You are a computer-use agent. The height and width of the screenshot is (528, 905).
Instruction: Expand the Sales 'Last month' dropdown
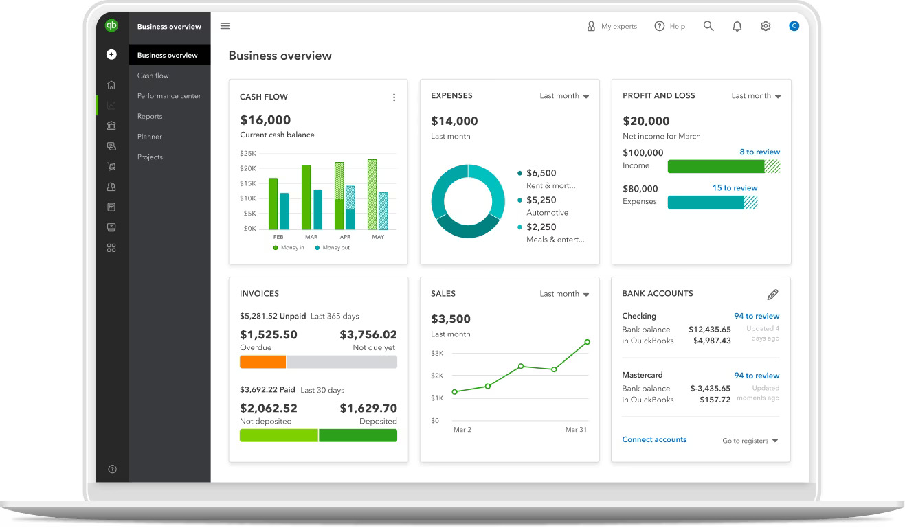tap(564, 294)
